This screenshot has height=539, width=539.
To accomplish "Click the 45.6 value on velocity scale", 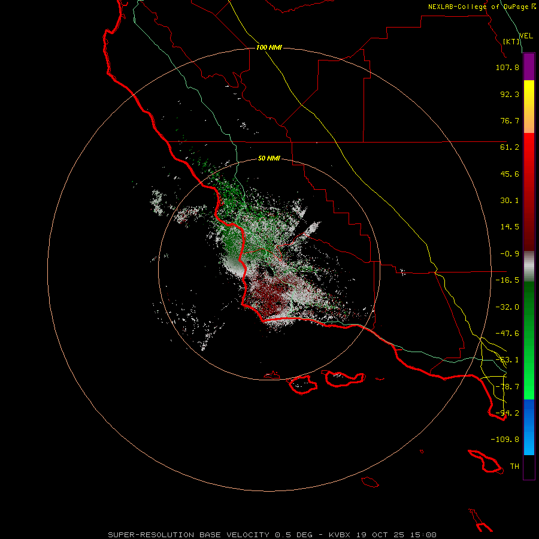I will (510, 174).
